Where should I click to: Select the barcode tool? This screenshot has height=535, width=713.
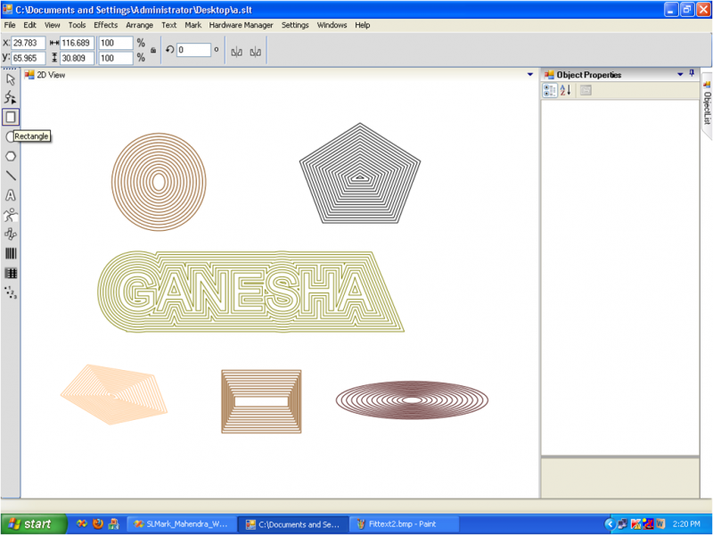11,254
